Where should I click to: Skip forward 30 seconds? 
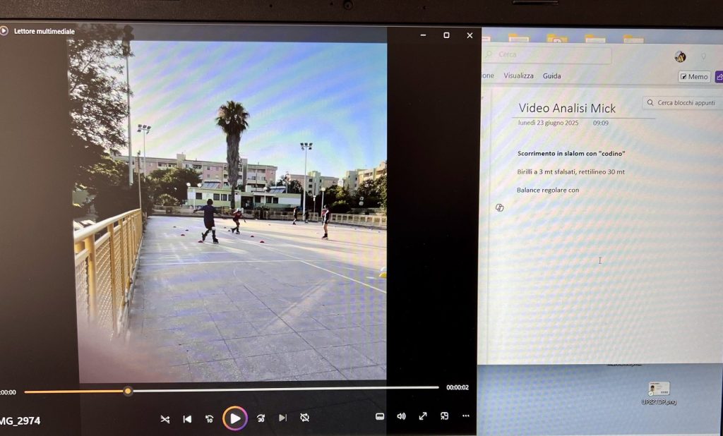[261, 418]
